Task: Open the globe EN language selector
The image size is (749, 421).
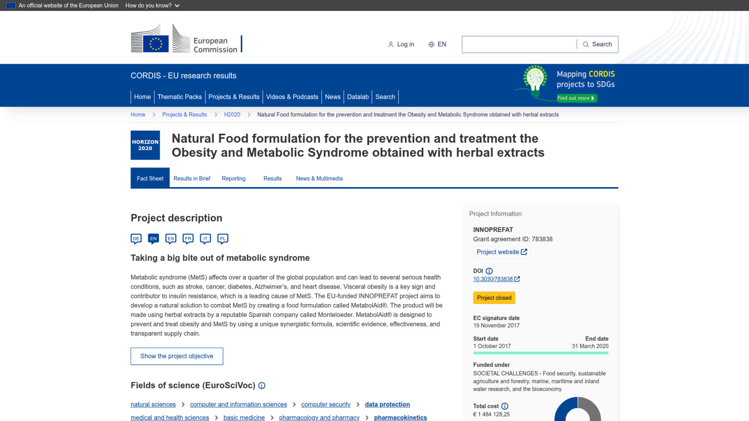Action: coord(437,44)
